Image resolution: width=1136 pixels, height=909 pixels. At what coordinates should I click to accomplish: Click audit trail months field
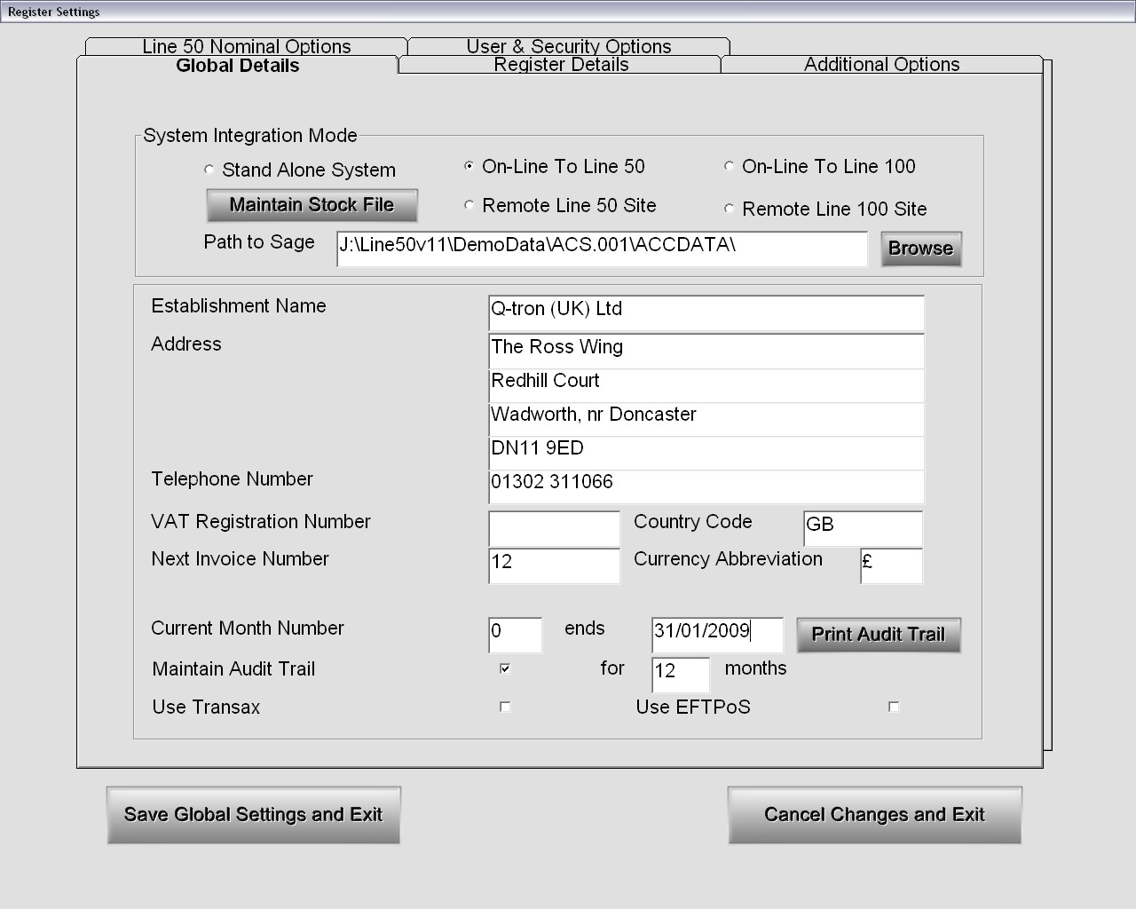681,675
